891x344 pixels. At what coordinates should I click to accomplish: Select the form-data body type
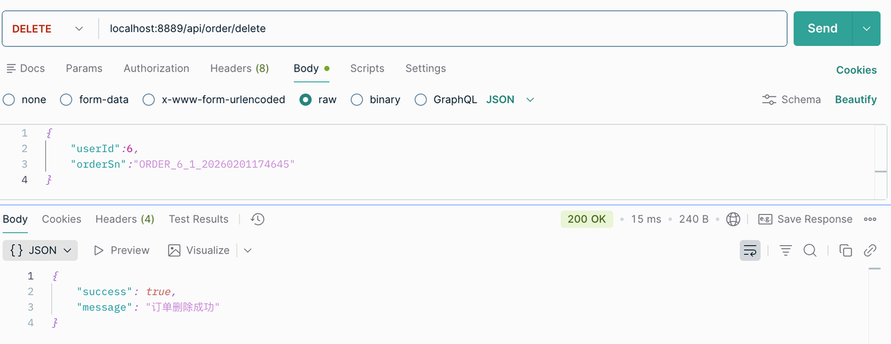[x=66, y=99]
